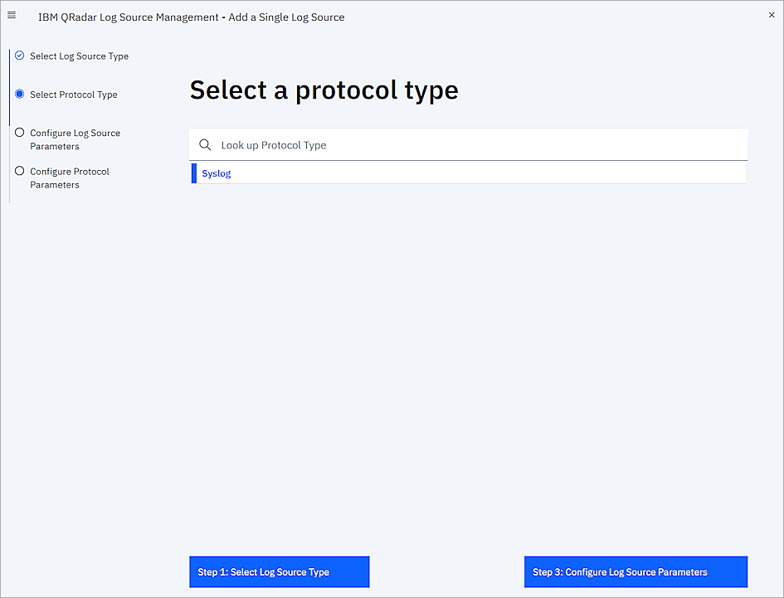This screenshot has width=784, height=598.
Task: Open the hamburger navigation menu
Action: 11,14
